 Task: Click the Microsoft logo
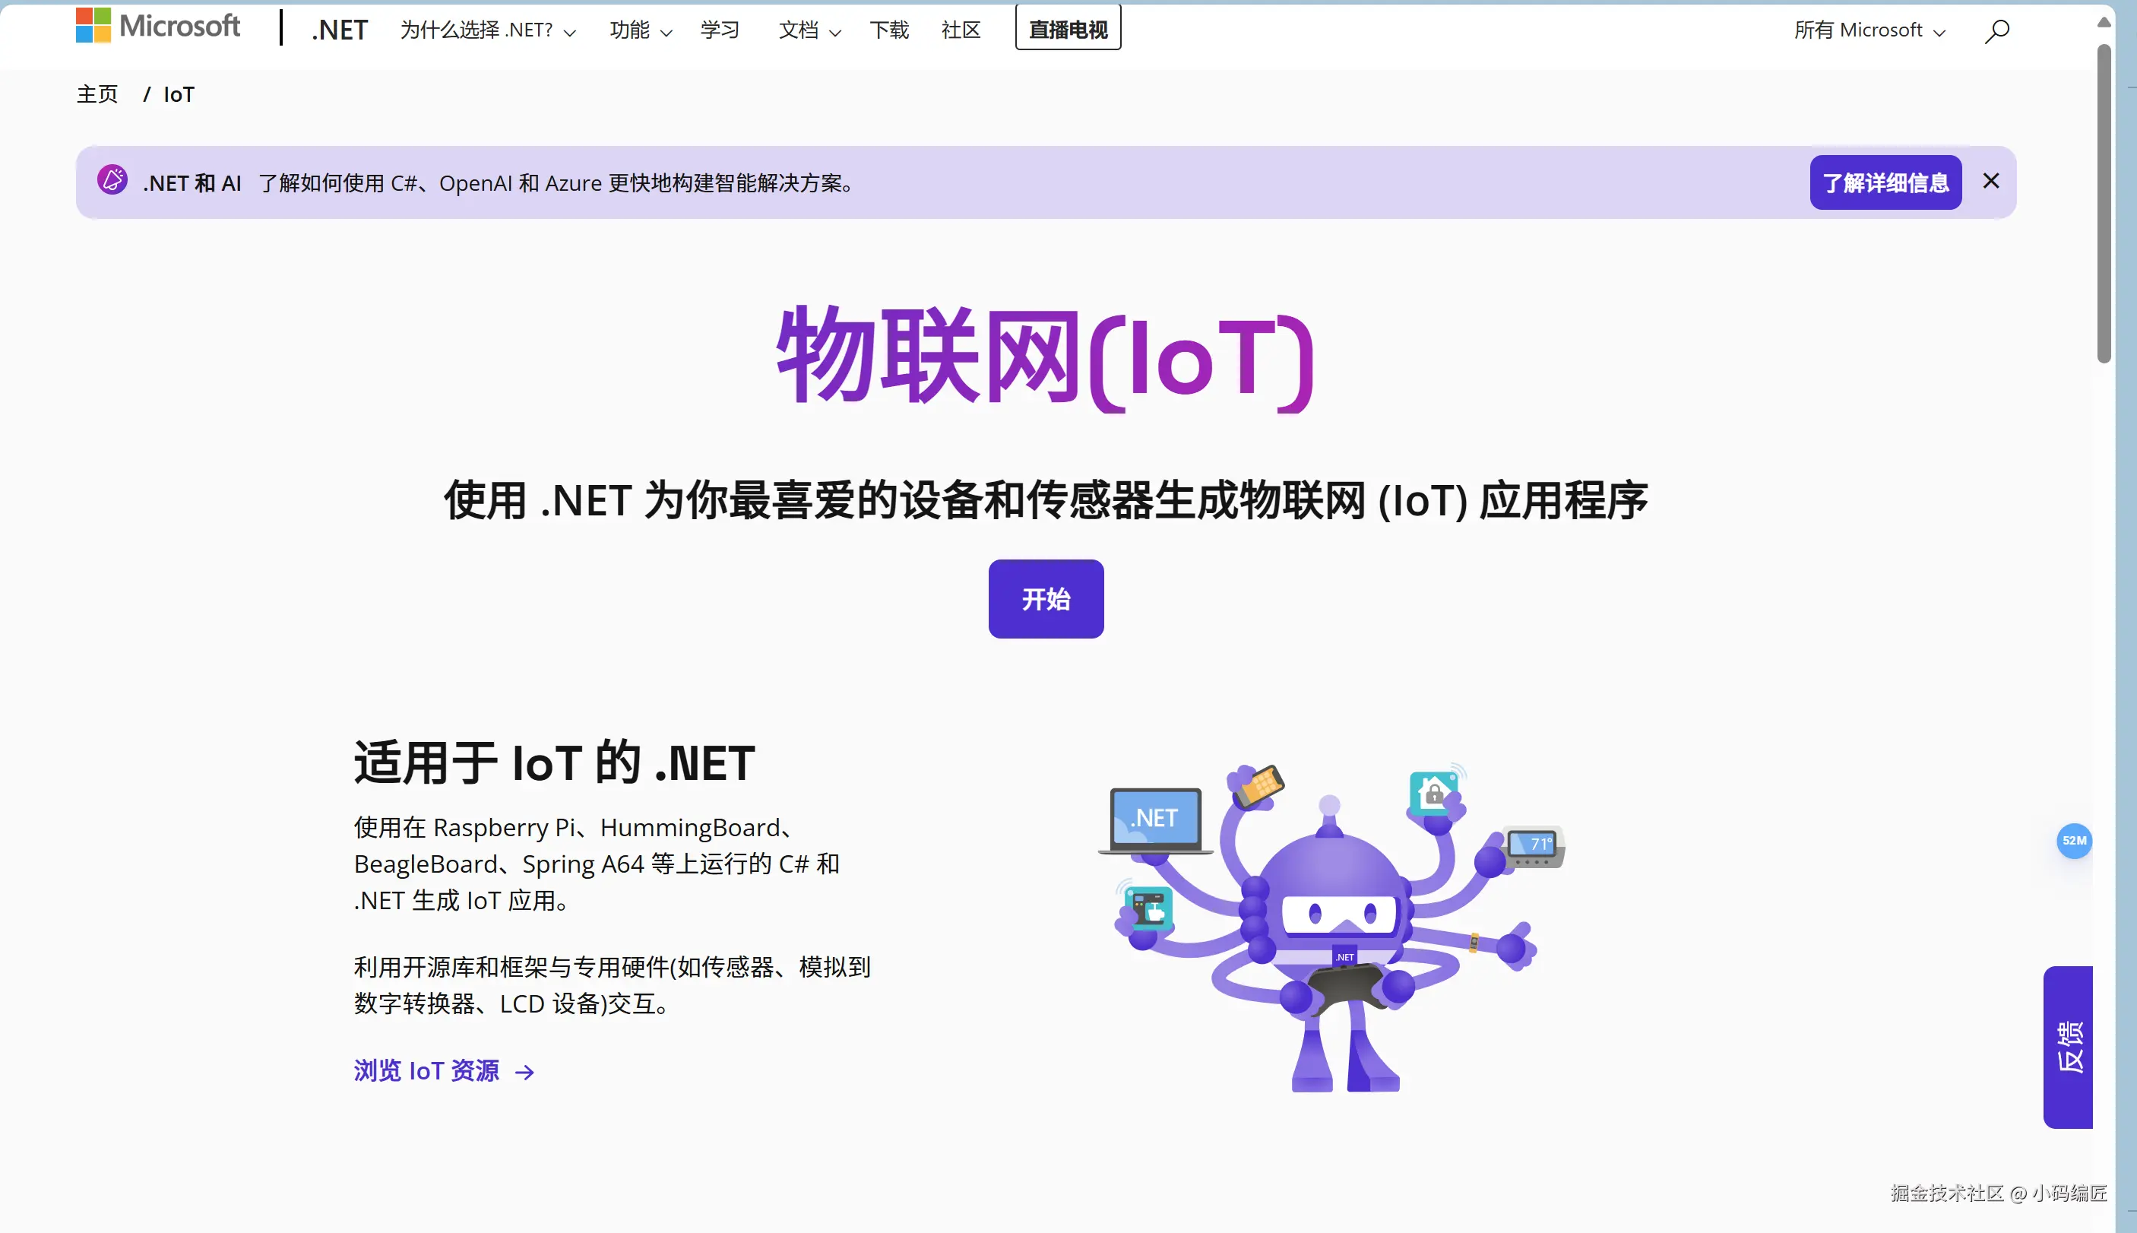coord(157,27)
